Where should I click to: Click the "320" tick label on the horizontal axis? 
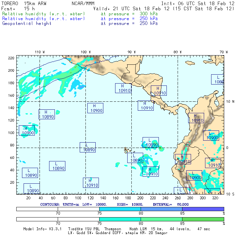215,198
